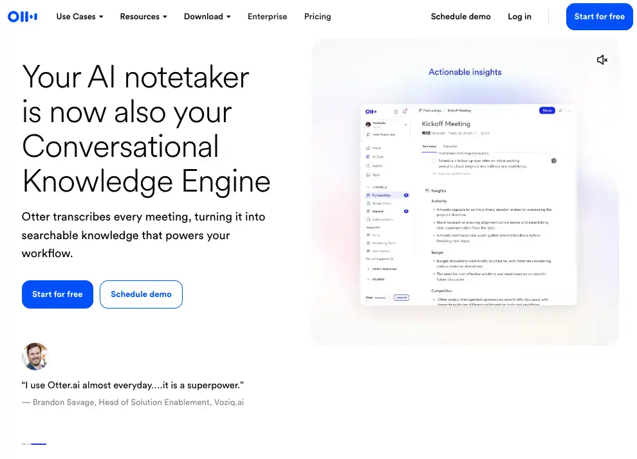Click the Authority heading in the insights preview

point(439,201)
